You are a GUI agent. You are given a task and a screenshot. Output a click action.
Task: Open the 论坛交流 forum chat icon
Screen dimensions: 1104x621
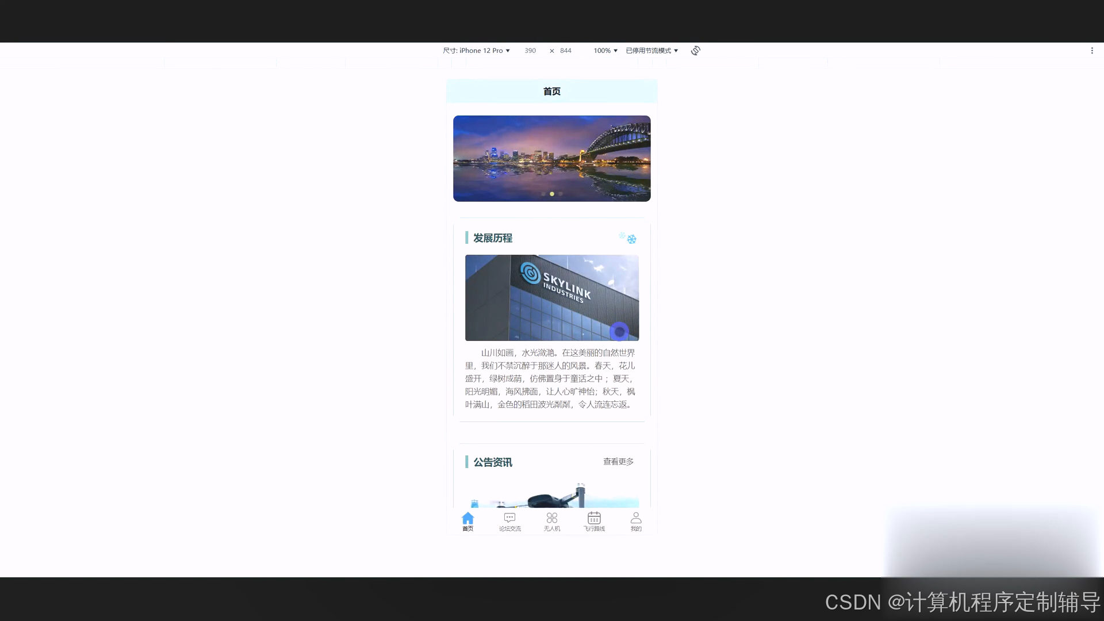pyautogui.click(x=509, y=519)
